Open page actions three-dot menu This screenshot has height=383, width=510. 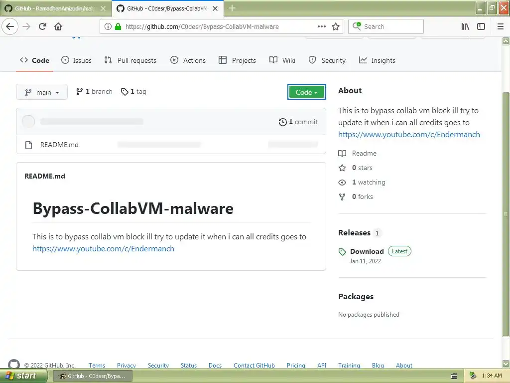tap(321, 26)
